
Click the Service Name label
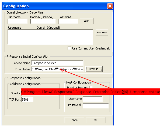pos(21,63)
